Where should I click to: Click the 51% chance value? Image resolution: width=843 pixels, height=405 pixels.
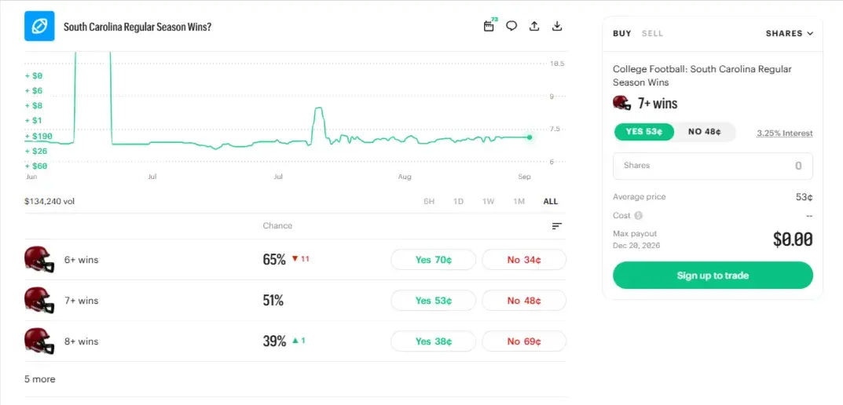(x=273, y=301)
